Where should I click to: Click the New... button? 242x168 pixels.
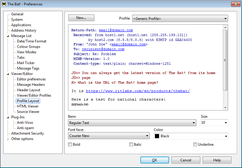(x=81, y=18)
